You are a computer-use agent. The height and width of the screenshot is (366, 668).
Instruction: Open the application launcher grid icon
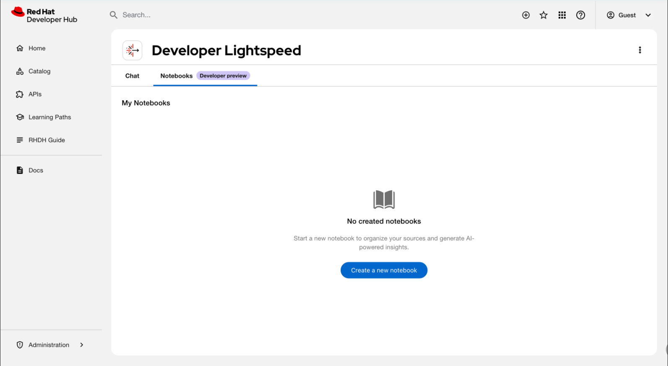562,15
